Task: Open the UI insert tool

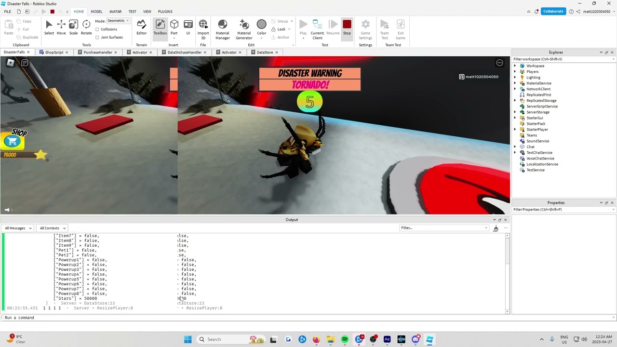Action: (x=188, y=27)
